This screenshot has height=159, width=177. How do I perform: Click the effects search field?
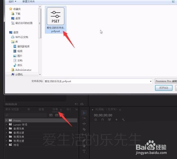pyautogui.click(x=26, y=115)
